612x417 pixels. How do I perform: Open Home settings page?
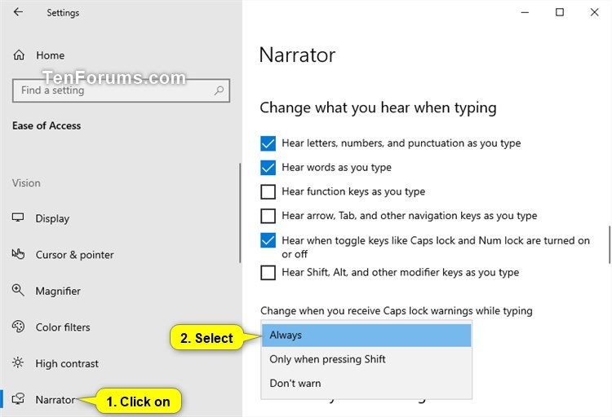50,55
